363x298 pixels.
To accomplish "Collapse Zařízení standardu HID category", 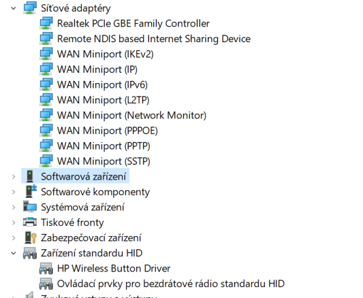I will [14, 253].
